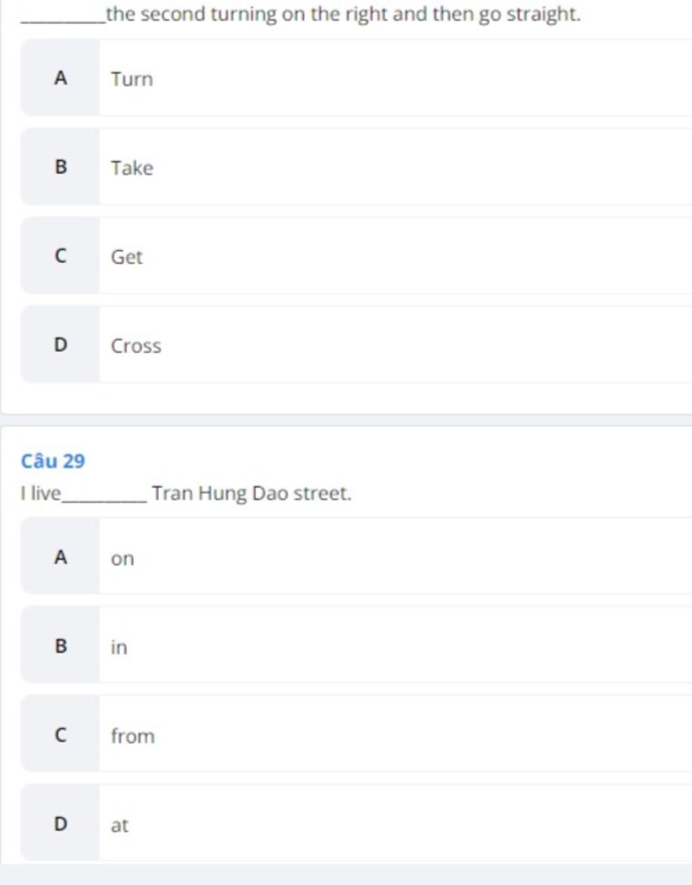Click the 'I live ___ Tran Hung Dao street' sentence
Image resolution: width=692 pixels, height=885 pixels.
coord(186,494)
